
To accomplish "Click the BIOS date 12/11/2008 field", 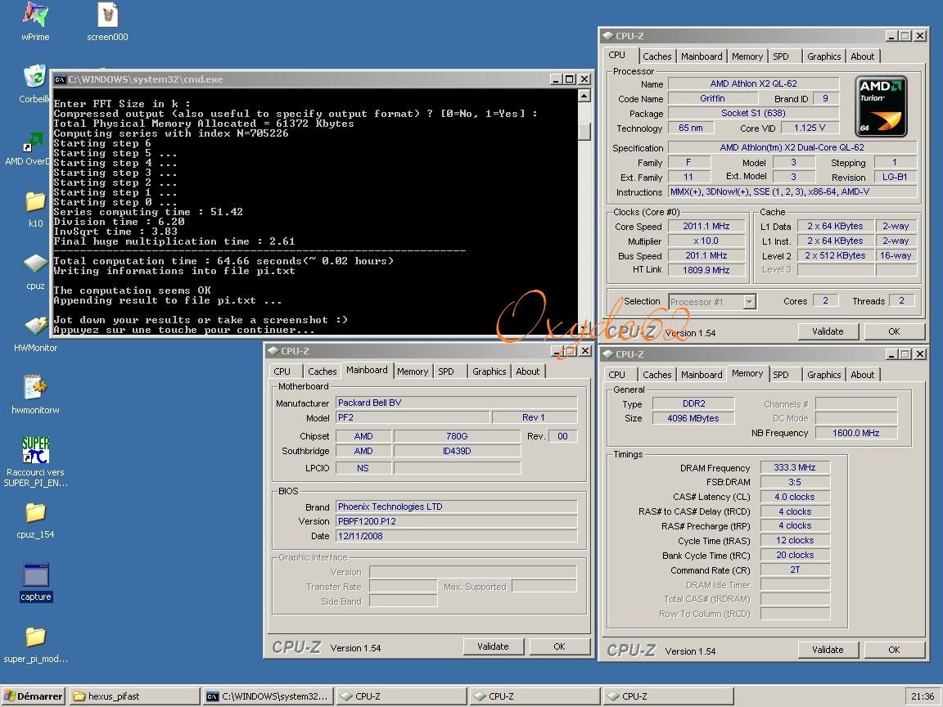I will click(457, 536).
